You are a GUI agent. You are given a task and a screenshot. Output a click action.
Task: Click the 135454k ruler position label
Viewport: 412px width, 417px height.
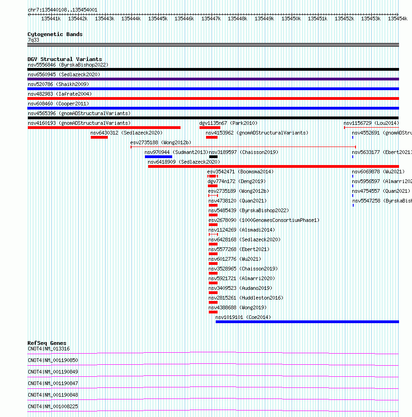click(398, 18)
